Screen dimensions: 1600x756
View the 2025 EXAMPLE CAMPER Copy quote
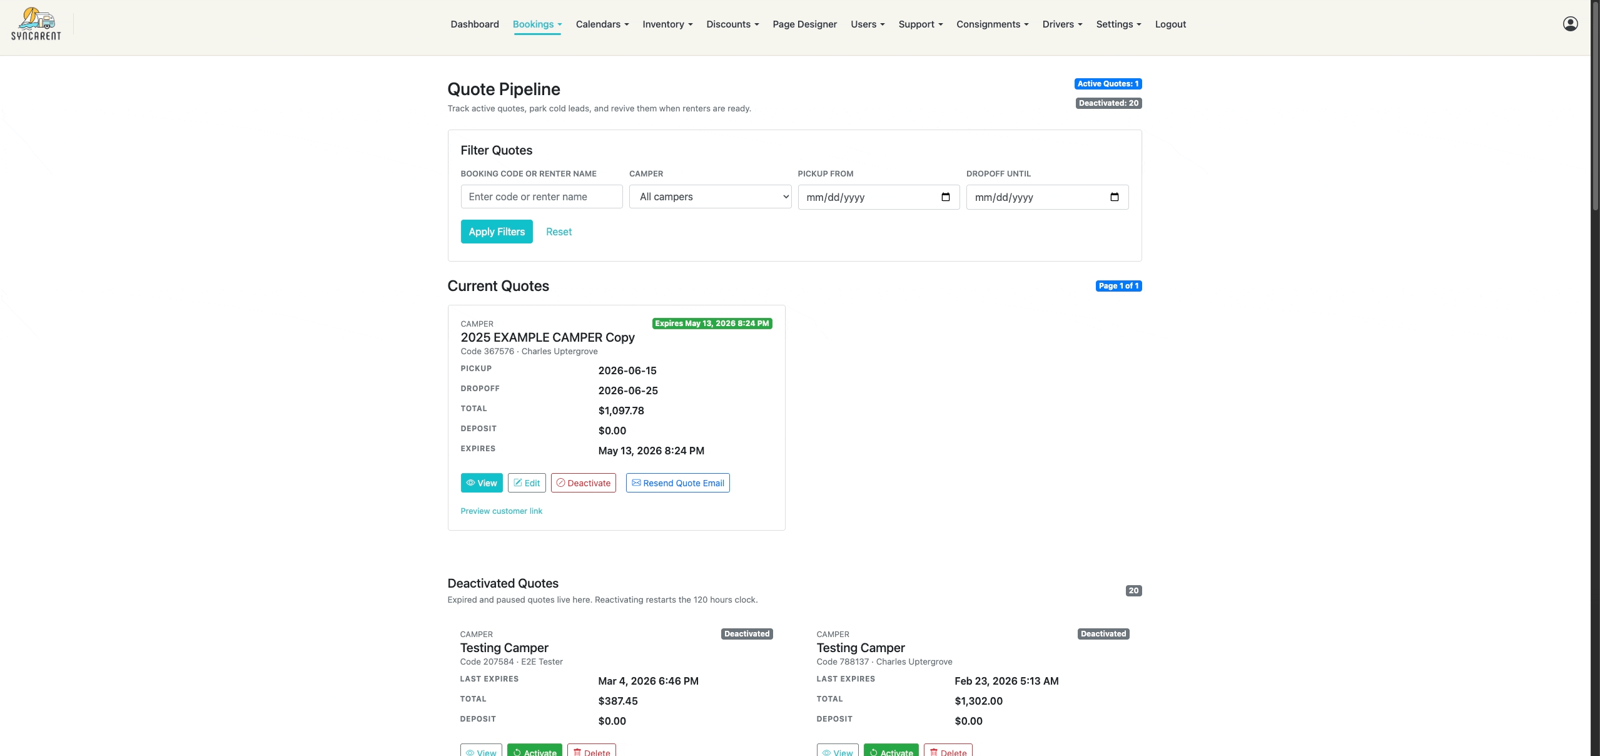pos(482,483)
